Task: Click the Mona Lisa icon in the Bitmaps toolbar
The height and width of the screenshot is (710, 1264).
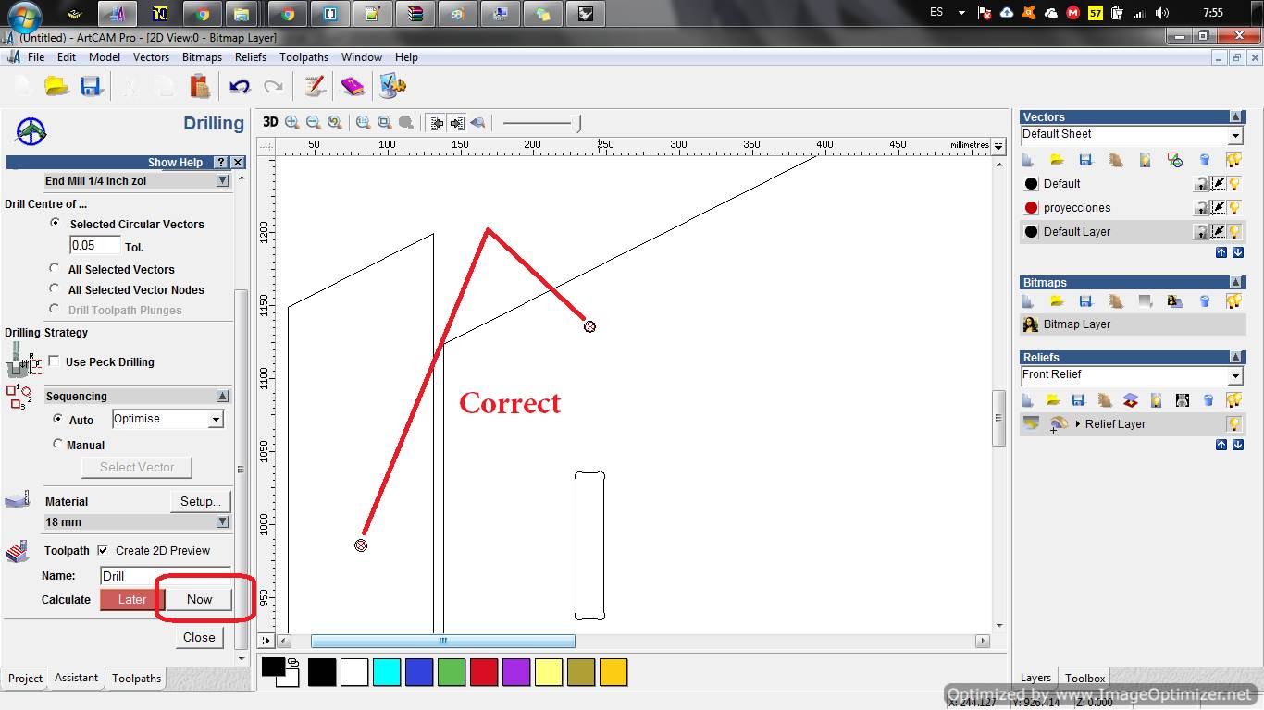Action: 1175,301
